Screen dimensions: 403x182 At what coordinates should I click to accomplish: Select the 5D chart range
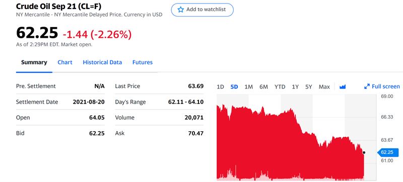(234, 87)
